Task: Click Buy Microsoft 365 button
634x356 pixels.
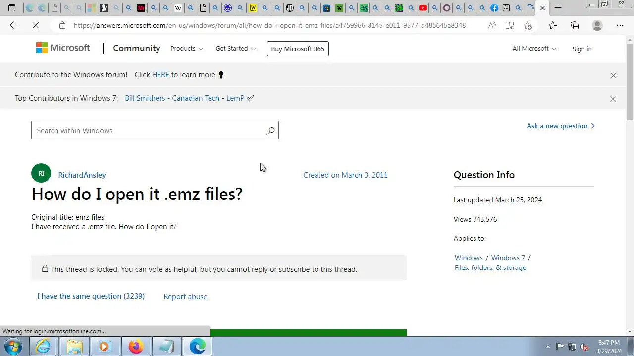Action: 298,48
